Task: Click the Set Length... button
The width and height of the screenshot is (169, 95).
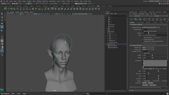Action: (x=145, y=85)
